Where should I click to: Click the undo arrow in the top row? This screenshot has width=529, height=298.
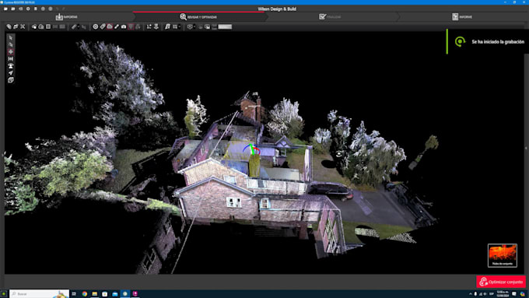(58, 9)
